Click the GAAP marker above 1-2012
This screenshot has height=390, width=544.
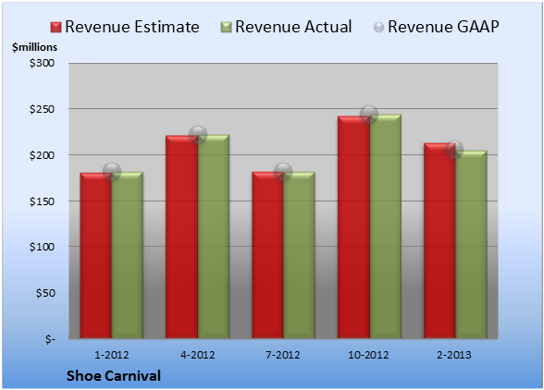pyautogui.click(x=112, y=171)
